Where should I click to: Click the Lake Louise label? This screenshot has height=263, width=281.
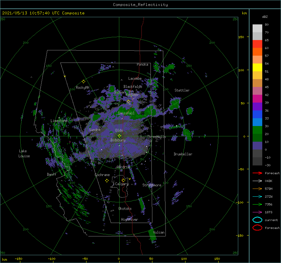click(24, 154)
